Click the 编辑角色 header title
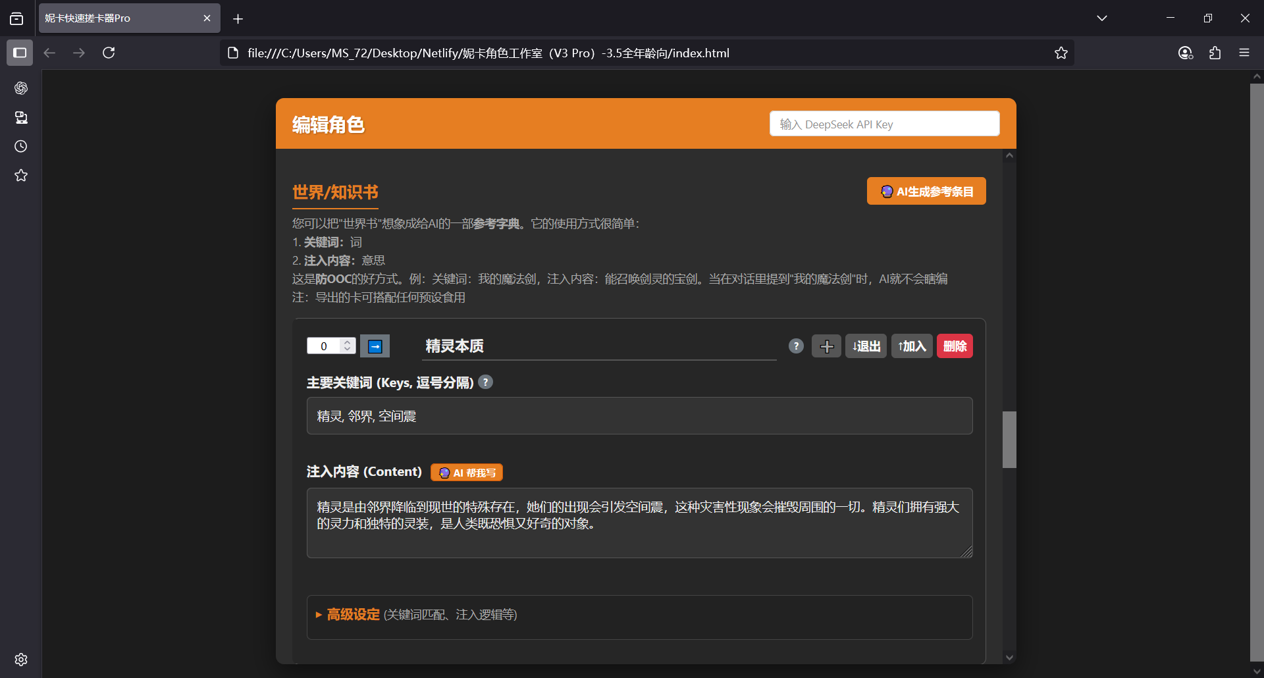The height and width of the screenshot is (678, 1264). tap(328, 124)
